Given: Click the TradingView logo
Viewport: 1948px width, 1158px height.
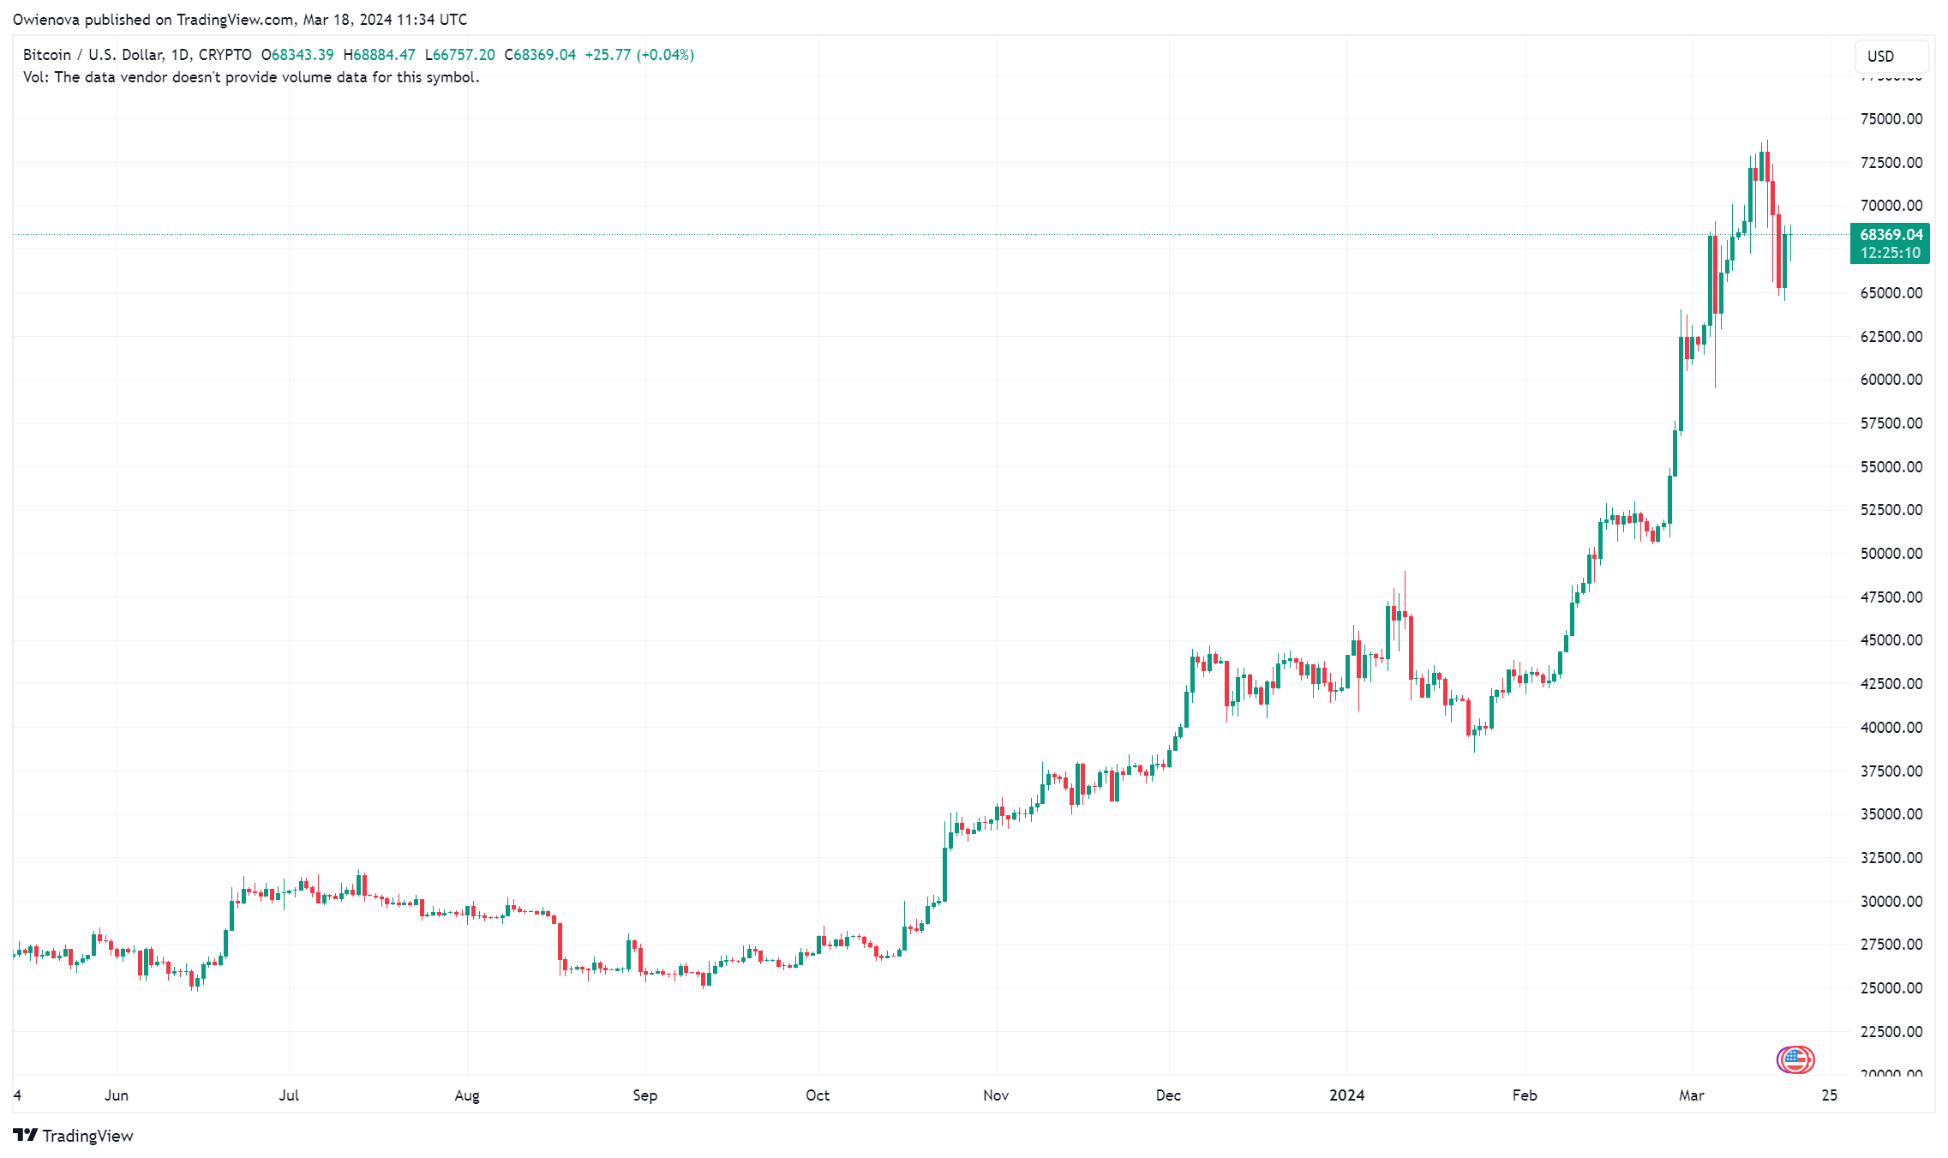Looking at the screenshot, I should coord(26,1135).
